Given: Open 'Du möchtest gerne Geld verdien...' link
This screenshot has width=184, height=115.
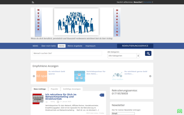Looking at the screenshot, I should 136,73.
